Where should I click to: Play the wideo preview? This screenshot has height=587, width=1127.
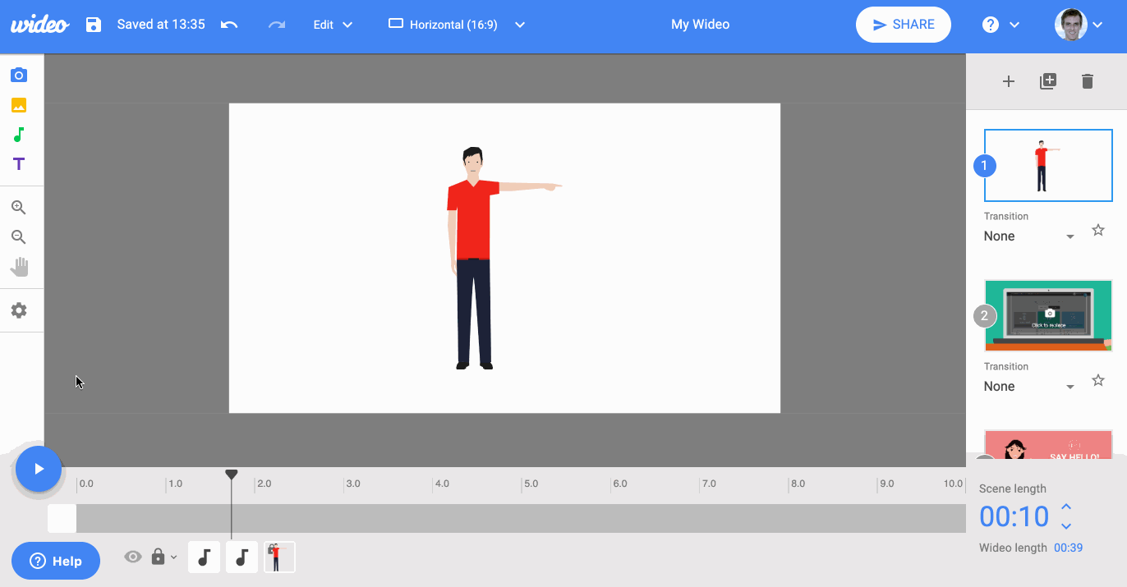coord(39,469)
